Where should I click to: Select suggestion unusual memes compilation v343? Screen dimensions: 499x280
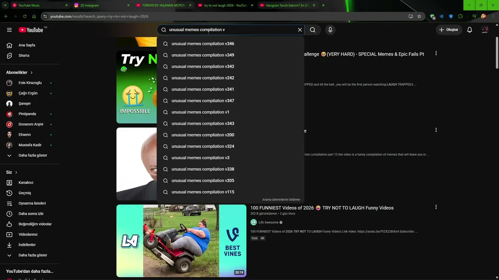[x=230, y=124]
